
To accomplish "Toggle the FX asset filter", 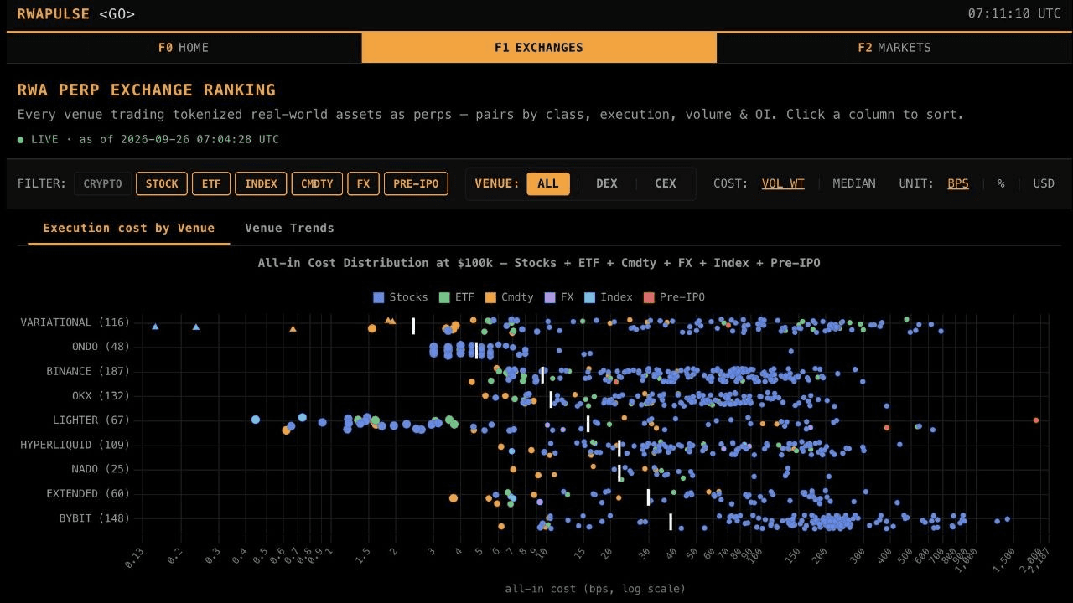I will (x=363, y=183).
